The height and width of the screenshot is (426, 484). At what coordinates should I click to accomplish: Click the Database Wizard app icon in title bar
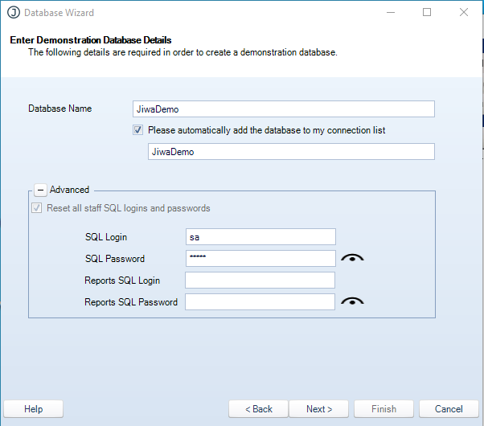coord(13,13)
